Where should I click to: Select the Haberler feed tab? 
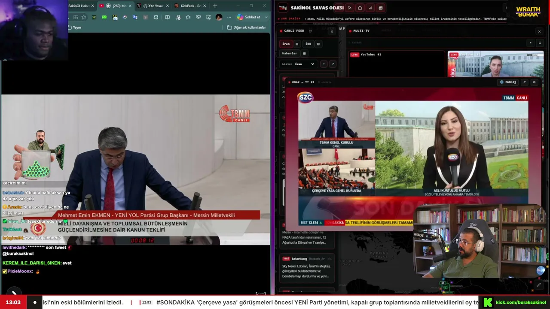click(290, 53)
